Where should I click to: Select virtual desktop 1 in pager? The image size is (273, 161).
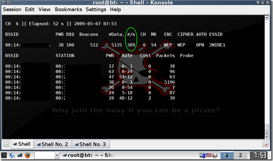click(x=227, y=155)
